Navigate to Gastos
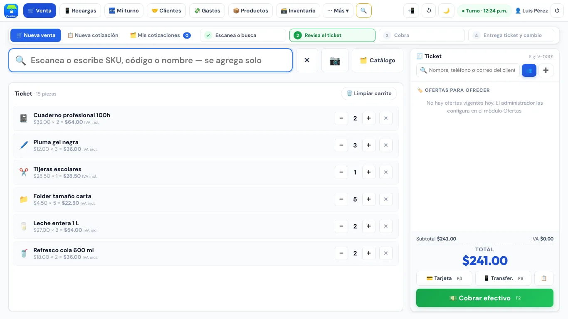The image size is (568, 319). (x=207, y=11)
